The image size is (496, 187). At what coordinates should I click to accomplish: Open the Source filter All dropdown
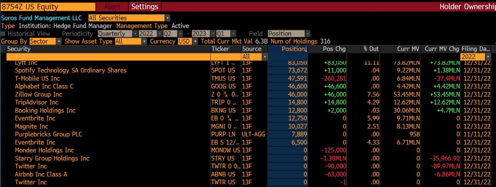pos(255,57)
